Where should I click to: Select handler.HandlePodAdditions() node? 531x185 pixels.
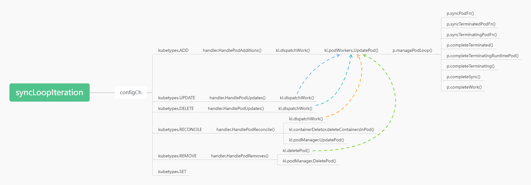click(x=232, y=50)
